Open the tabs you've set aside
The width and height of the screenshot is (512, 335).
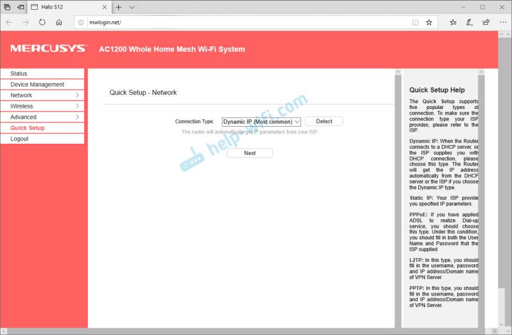coord(7,7)
